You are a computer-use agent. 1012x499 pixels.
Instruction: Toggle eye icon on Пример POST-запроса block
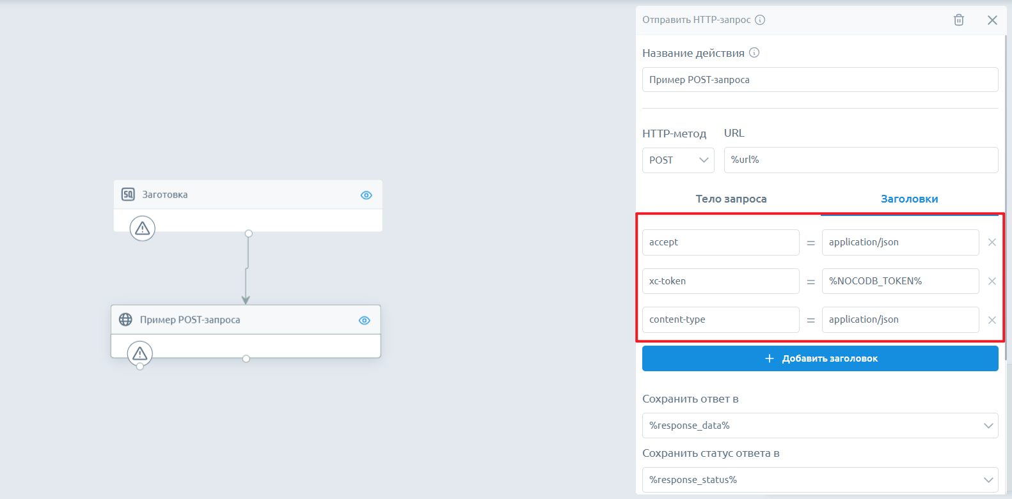[x=364, y=320]
